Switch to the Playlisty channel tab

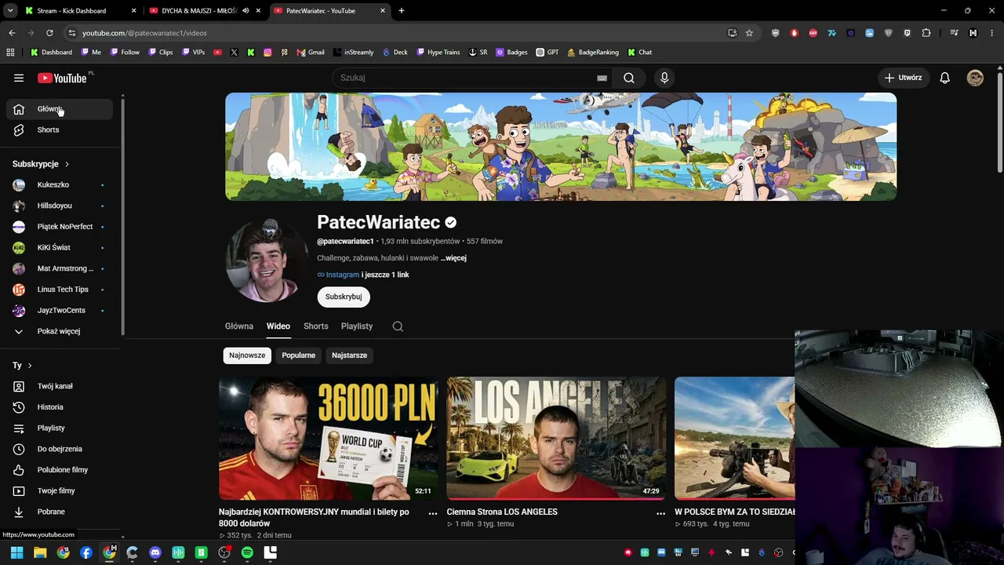pos(357,326)
